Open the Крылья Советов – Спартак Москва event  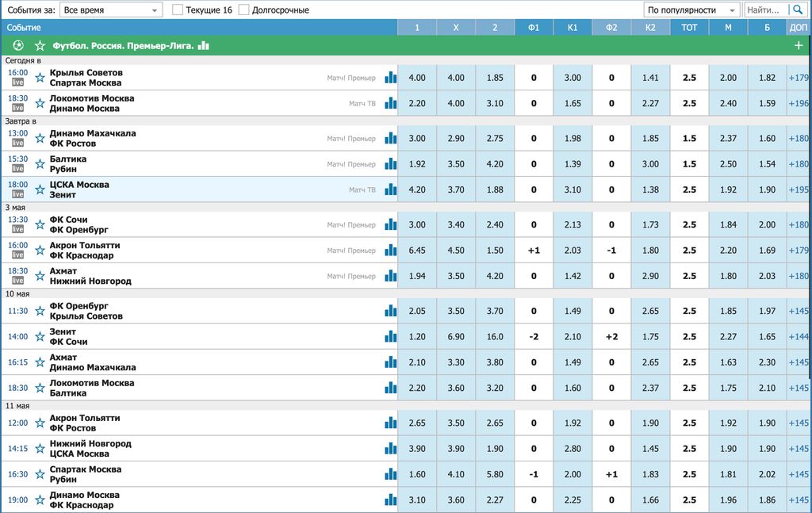click(86, 78)
